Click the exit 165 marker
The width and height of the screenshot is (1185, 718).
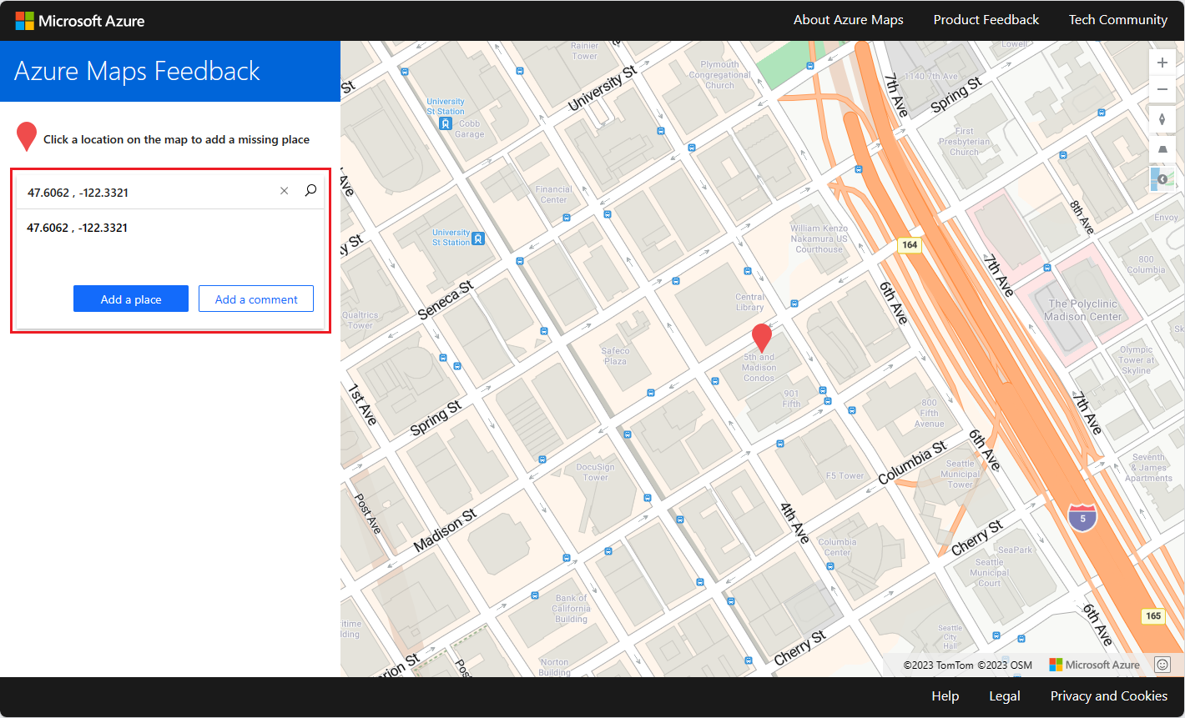click(x=1153, y=616)
